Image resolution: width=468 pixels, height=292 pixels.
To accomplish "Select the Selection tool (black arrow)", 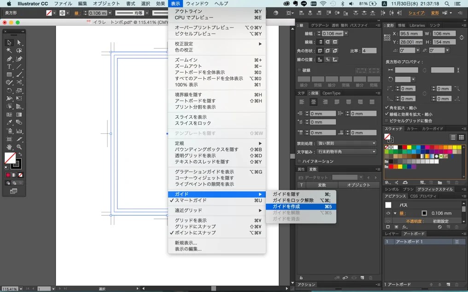I will coord(9,43).
